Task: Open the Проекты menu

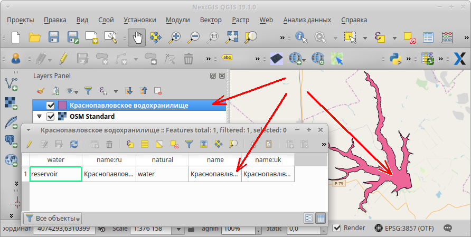Action: tap(21, 20)
